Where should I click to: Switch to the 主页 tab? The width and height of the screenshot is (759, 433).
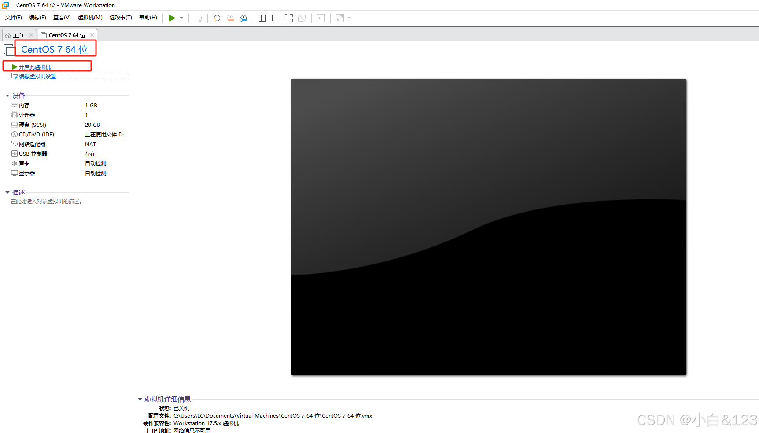[x=18, y=35]
